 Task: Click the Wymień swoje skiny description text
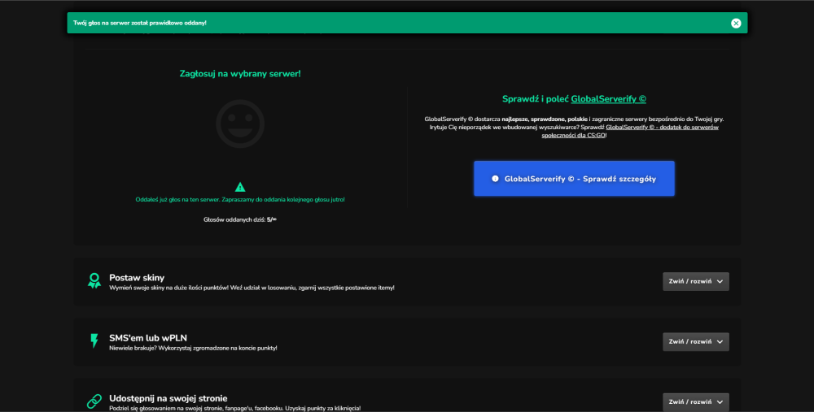click(x=252, y=288)
